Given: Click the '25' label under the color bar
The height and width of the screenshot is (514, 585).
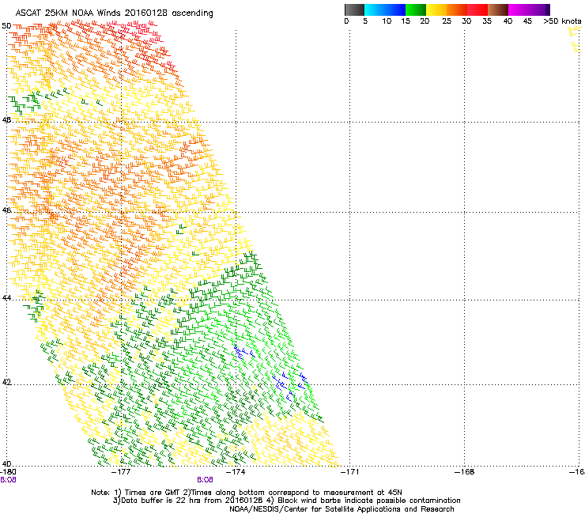Looking at the screenshot, I should pyautogui.click(x=447, y=21).
